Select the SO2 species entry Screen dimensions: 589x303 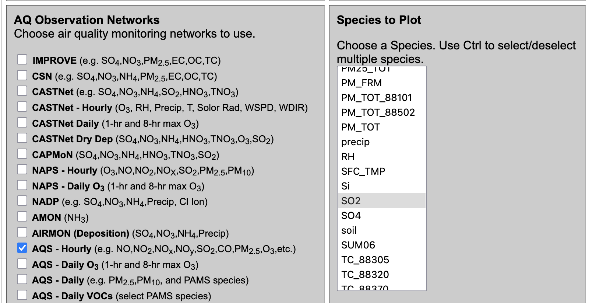point(382,201)
